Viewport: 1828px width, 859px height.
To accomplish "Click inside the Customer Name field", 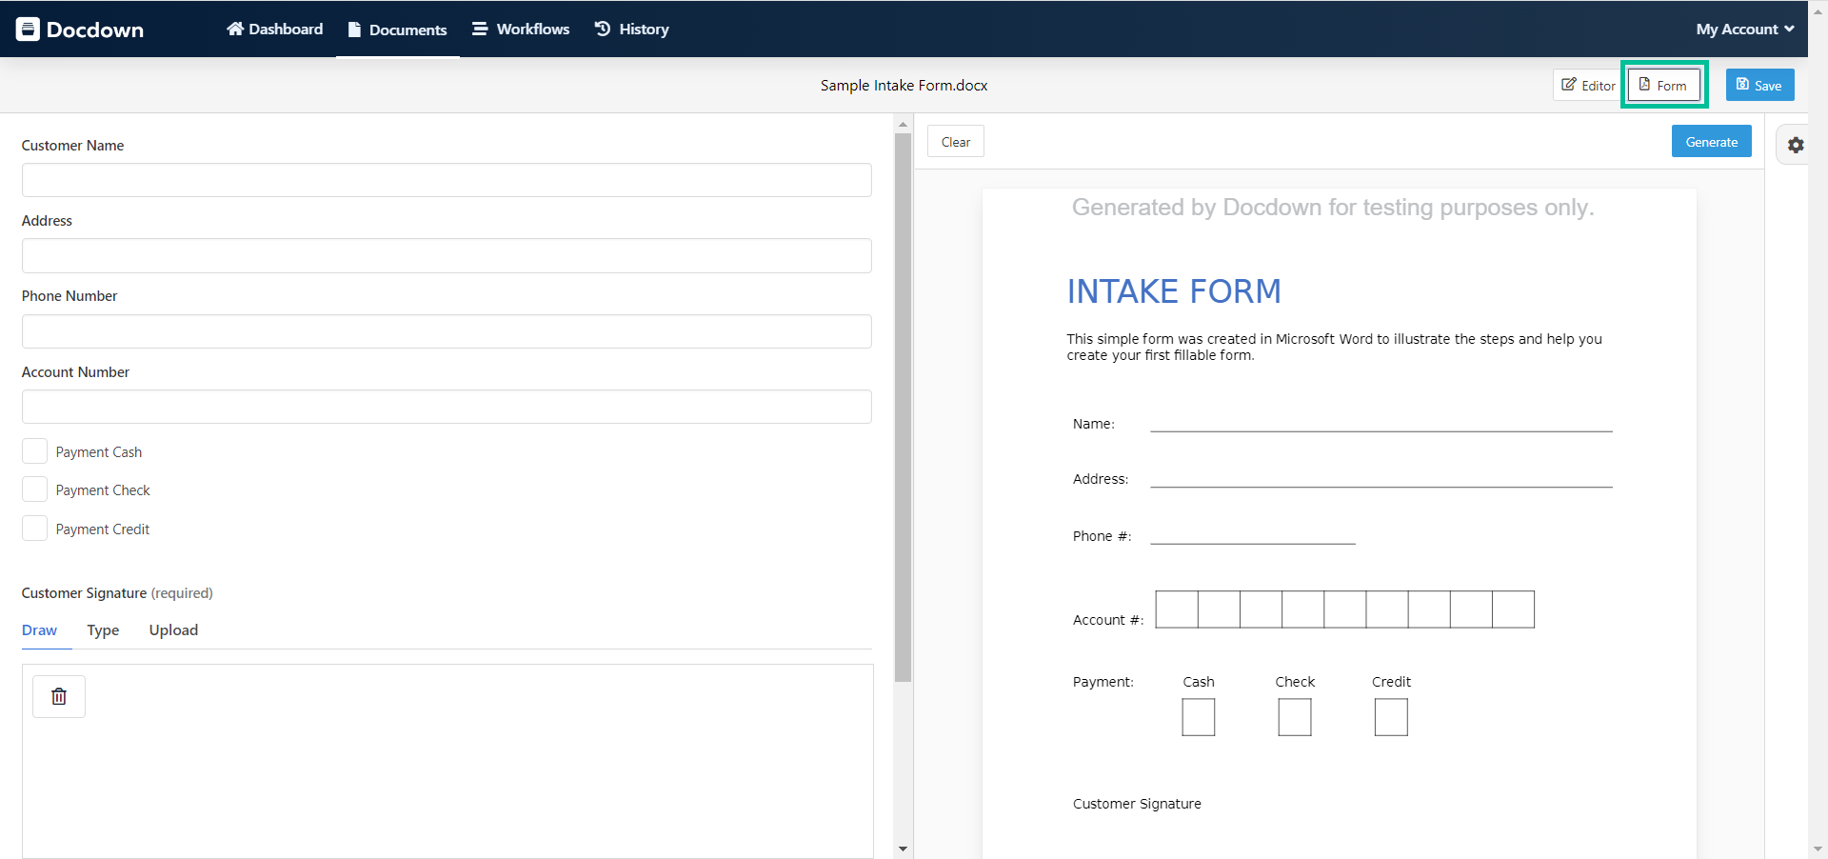I will click(447, 179).
